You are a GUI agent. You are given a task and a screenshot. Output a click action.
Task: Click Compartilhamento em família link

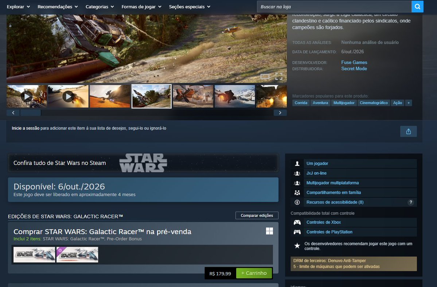(x=333, y=193)
